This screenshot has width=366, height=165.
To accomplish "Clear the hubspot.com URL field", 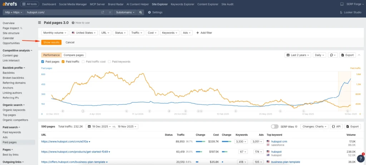I will click(109, 12).
